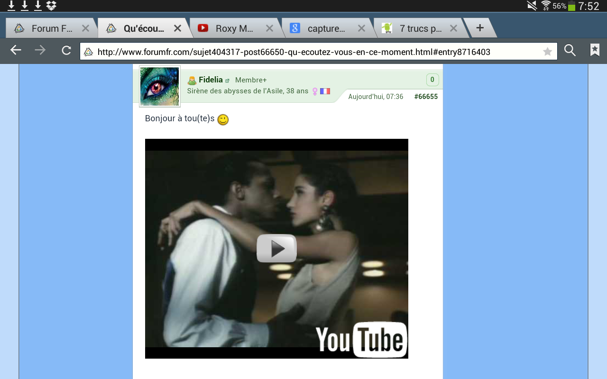Play the embedded YouTube video
The height and width of the screenshot is (379, 607).
click(276, 248)
